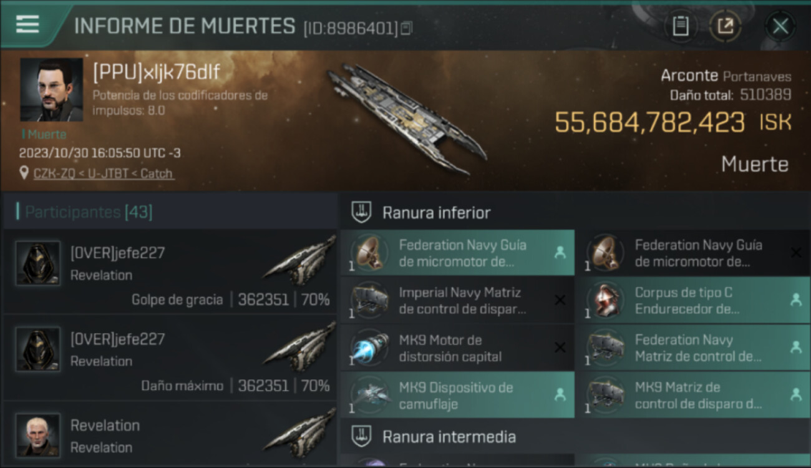Select MK9 Dispositivo de camuflaje module
The image size is (811, 468).
(457, 396)
